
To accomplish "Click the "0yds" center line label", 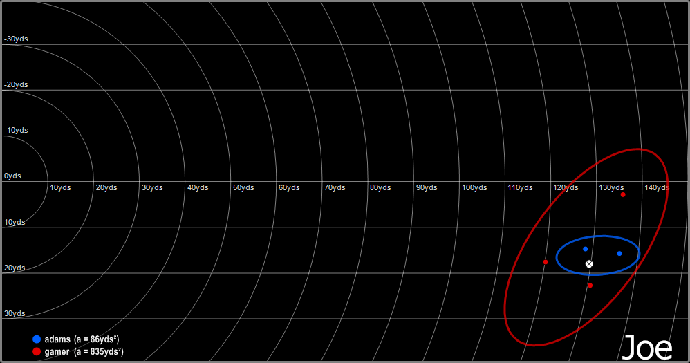I will pyautogui.click(x=12, y=176).
